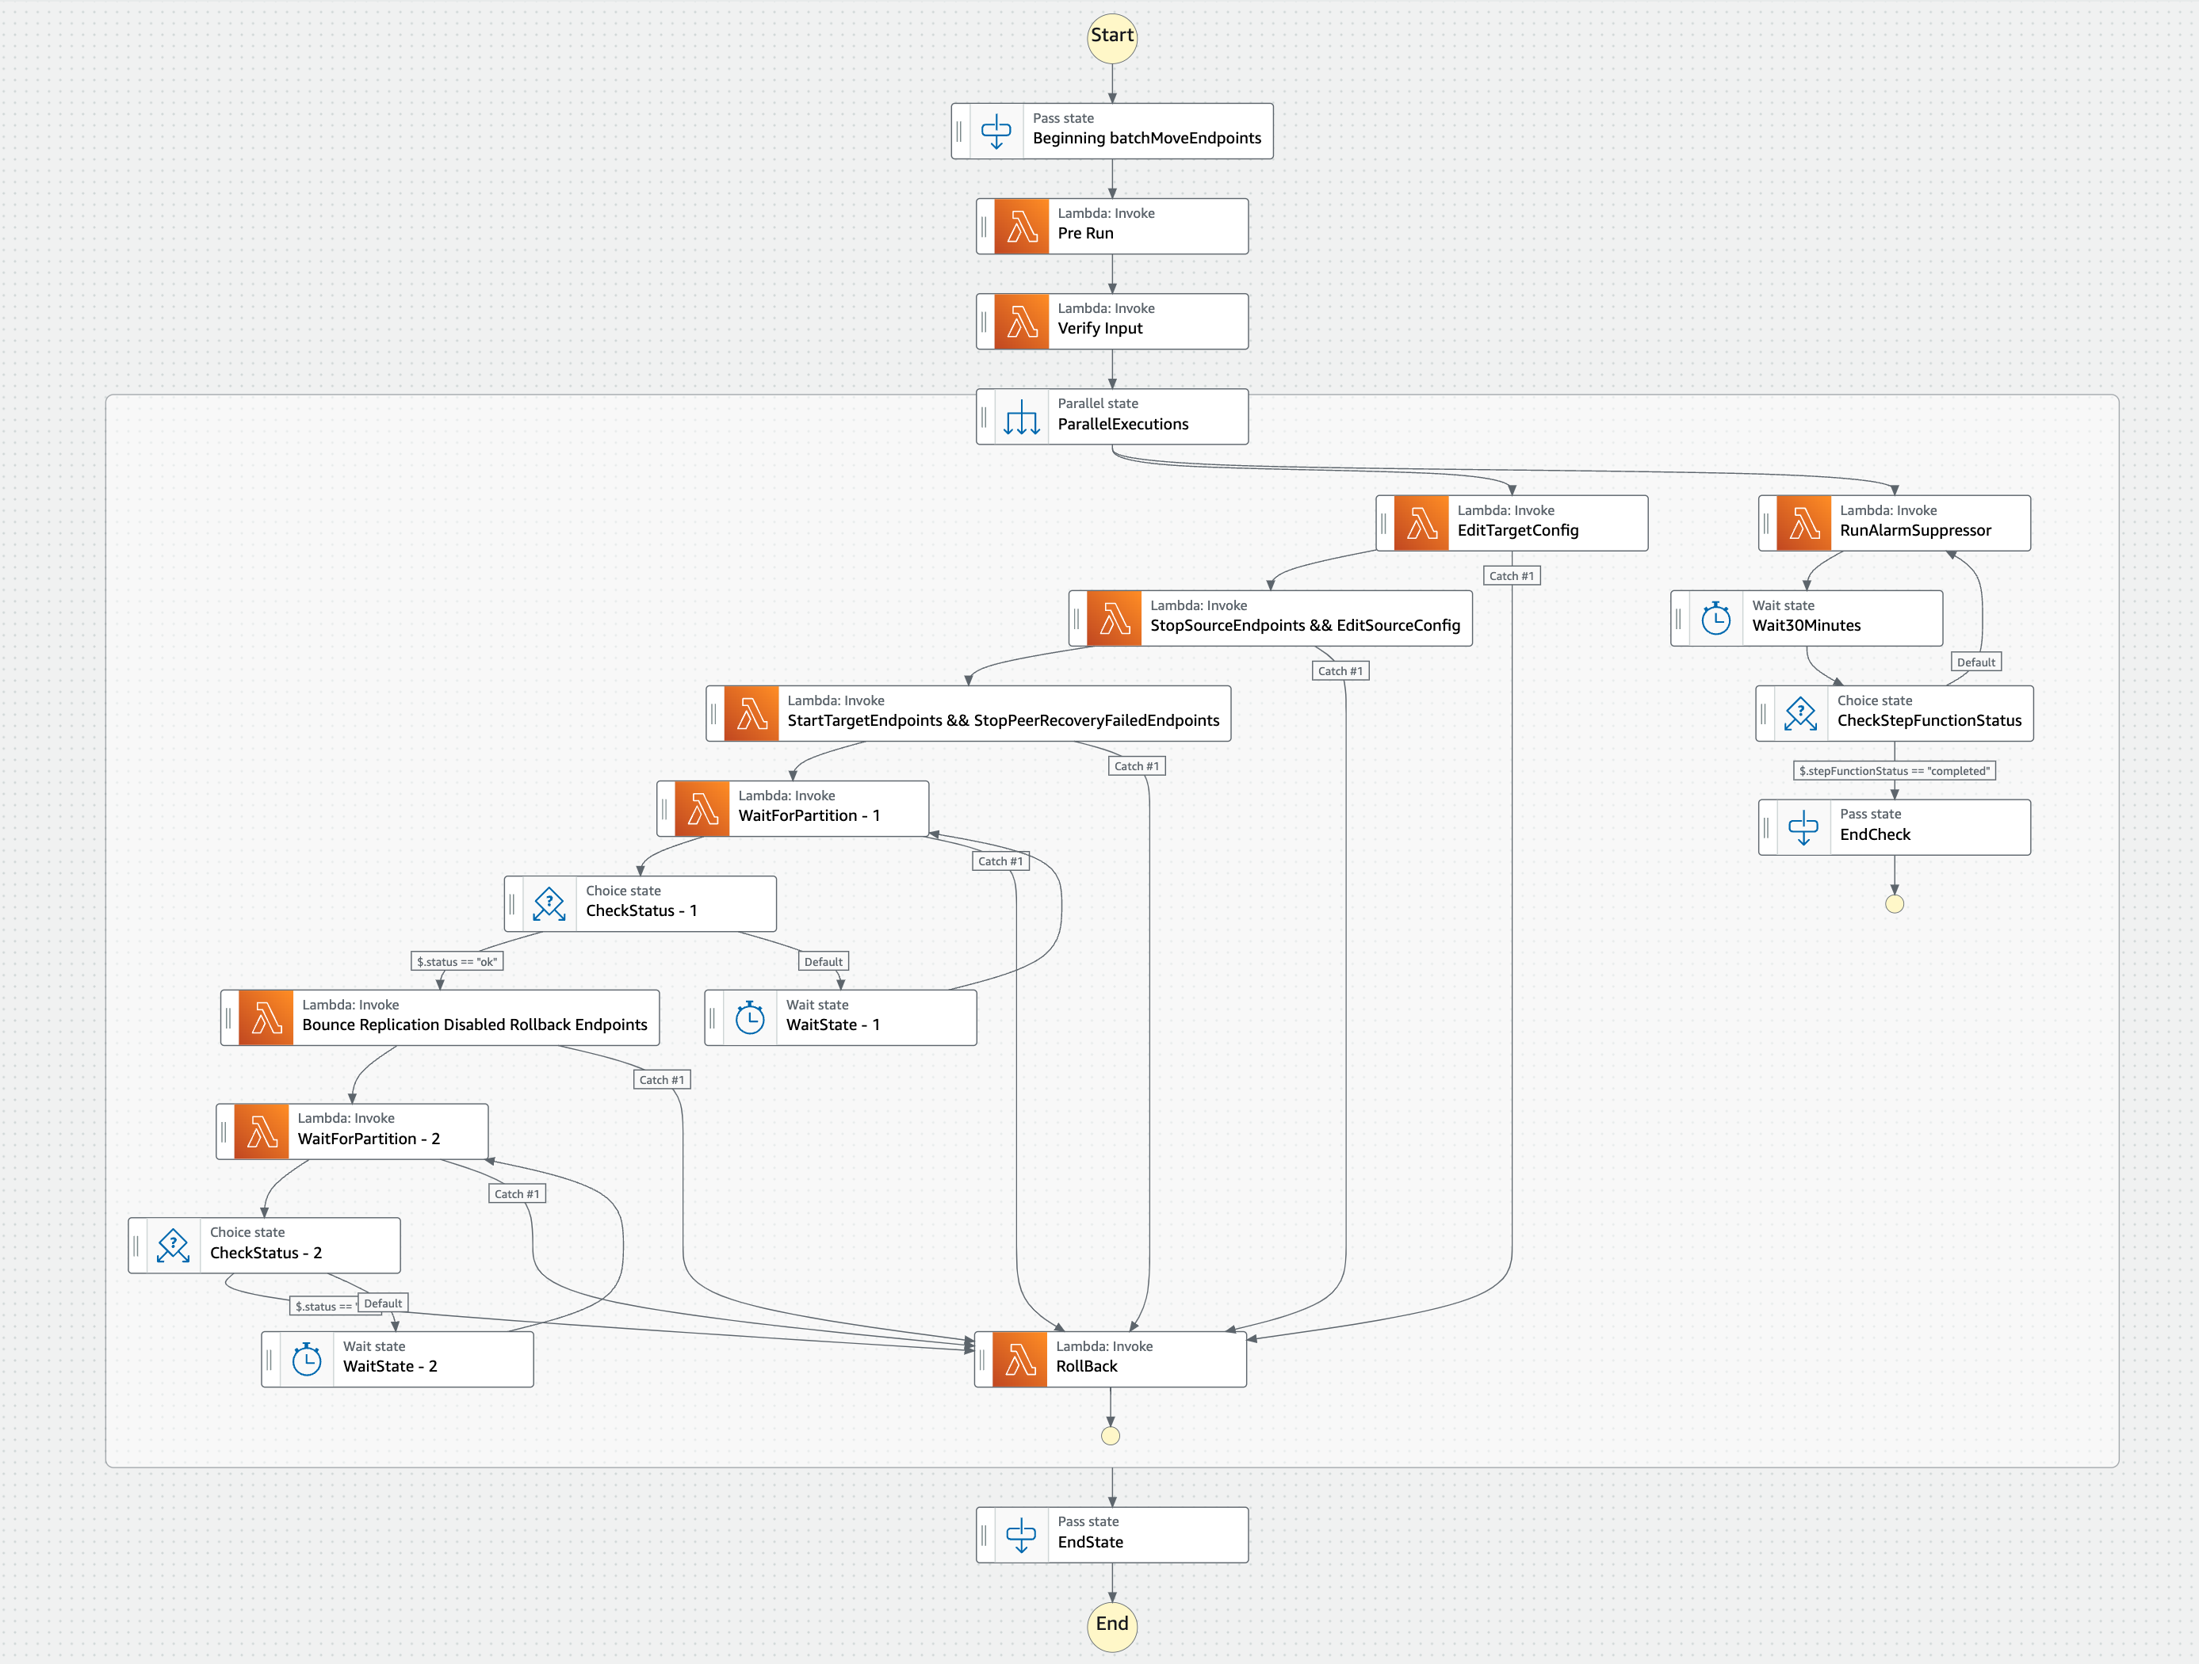The width and height of the screenshot is (2199, 1664).
Task: Select the Pass state icon of Beginning batchMoveEndpoints
Action: [x=996, y=131]
